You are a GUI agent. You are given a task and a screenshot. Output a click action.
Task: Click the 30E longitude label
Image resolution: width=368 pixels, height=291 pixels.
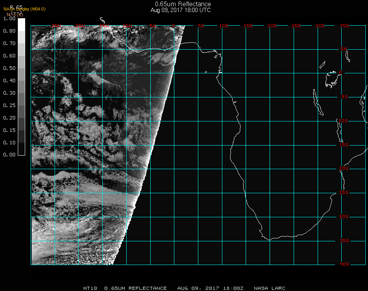coord(320,26)
